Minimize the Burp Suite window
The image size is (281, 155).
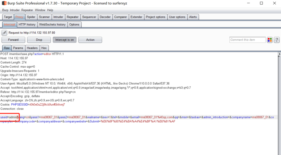[248, 3]
